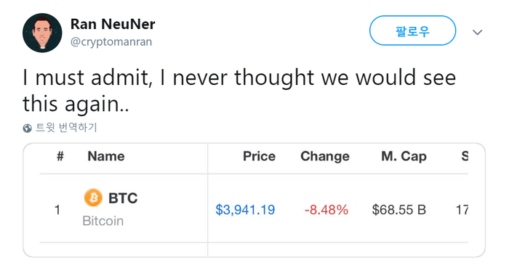
Task: Select the Name column header
Action: (106, 156)
